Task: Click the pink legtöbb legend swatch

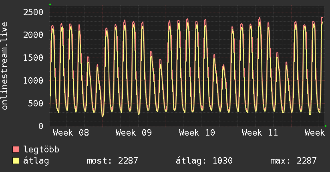Action: (x=16, y=149)
